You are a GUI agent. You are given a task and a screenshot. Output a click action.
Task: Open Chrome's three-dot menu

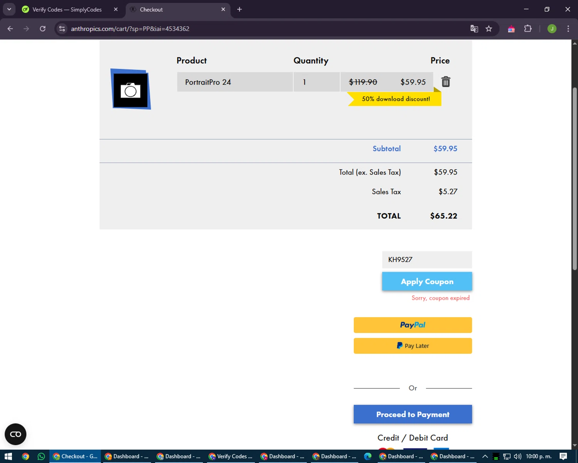(x=568, y=29)
